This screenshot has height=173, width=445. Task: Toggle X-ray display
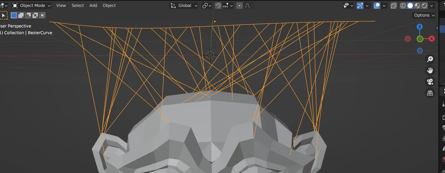pyautogui.click(x=394, y=6)
